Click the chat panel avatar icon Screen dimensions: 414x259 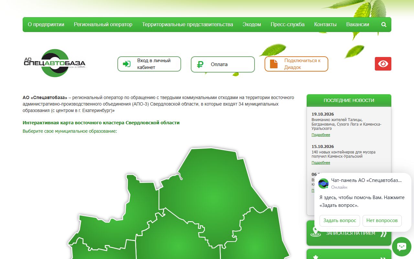click(x=323, y=184)
